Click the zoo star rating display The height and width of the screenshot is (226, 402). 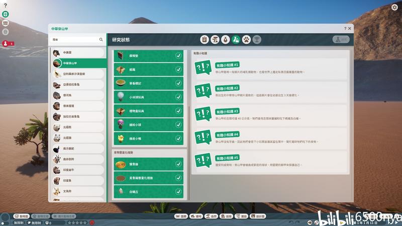pos(77,222)
